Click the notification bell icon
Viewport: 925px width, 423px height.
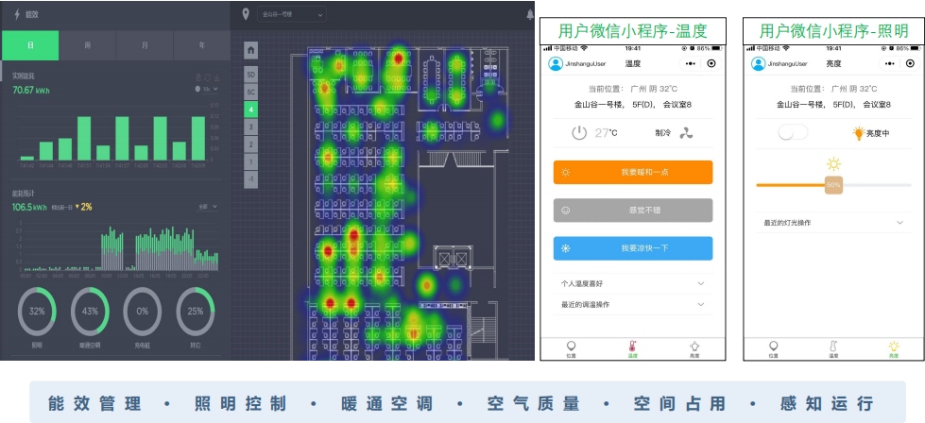click(x=529, y=15)
